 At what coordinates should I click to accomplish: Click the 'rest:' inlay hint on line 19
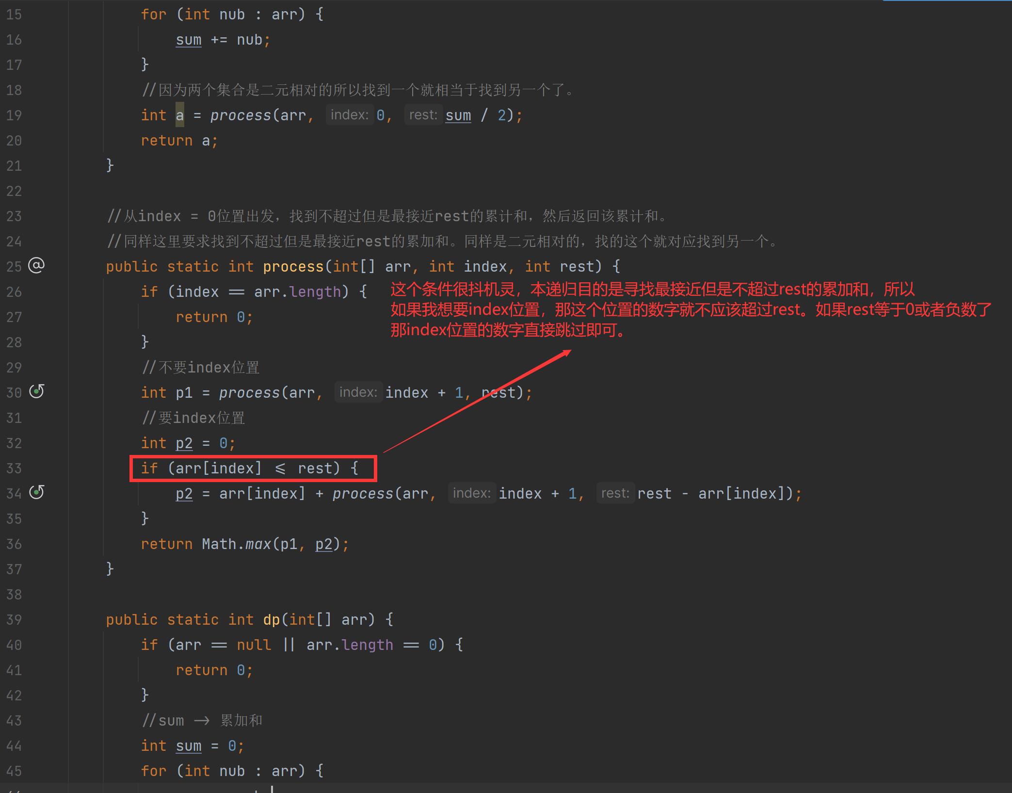[x=423, y=115]
